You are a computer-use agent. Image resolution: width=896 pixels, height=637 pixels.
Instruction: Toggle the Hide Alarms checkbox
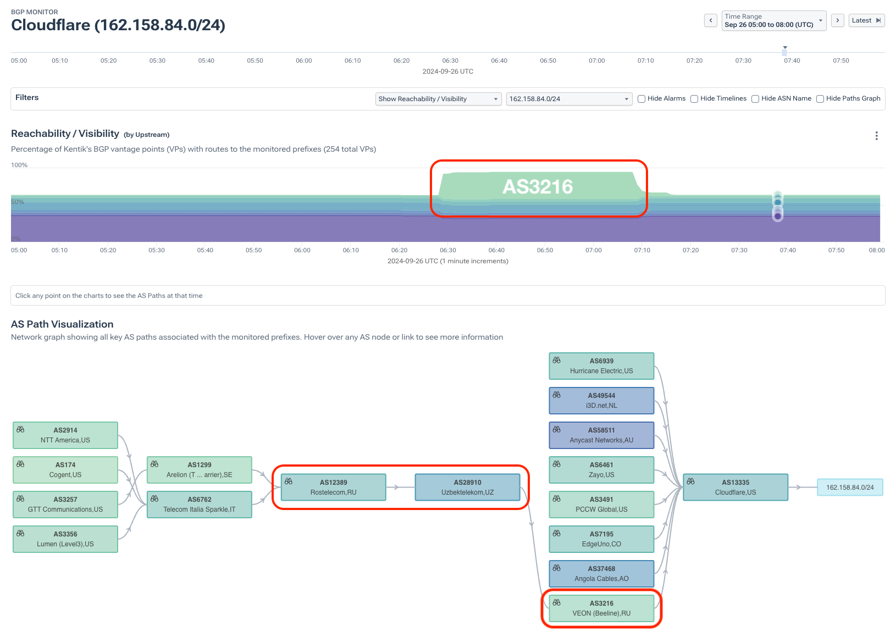click(x=641, y=99)
